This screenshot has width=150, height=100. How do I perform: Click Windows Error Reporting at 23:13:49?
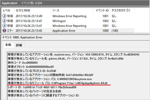[69, 16]
